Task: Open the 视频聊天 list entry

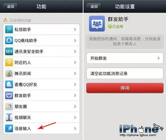Action: (41, 118)
